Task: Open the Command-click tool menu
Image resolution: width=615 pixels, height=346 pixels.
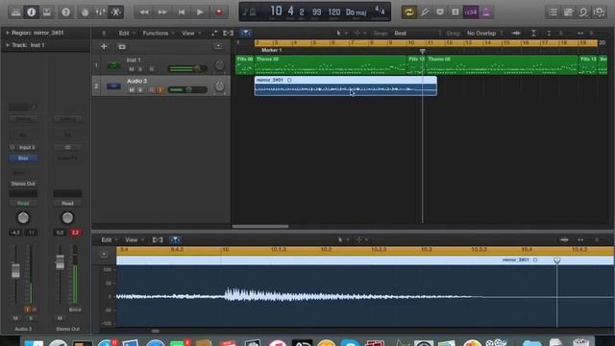Action: click(x=359, y=34)
